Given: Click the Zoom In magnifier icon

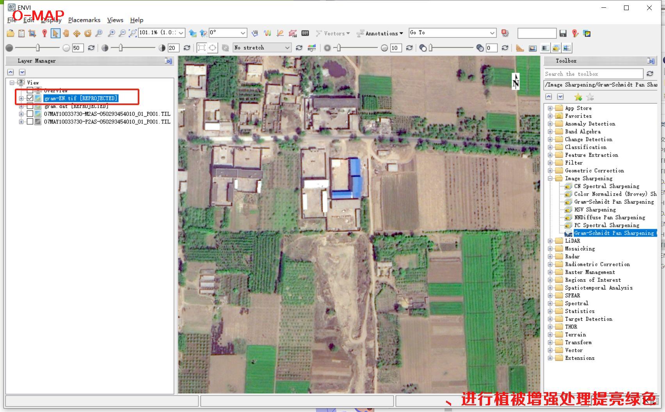Looking at the screenshot, I should tap(112, 33).
